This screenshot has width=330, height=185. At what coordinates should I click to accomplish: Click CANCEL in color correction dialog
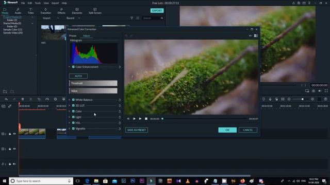pos(248,130)
